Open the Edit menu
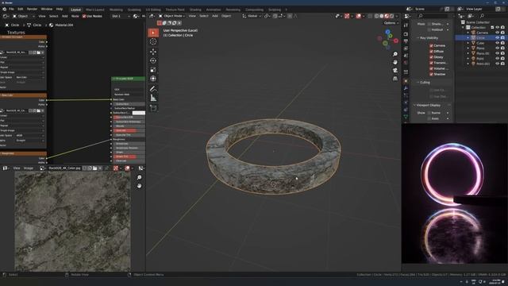The width and height of the screenshot is (508, 286). 21,10
